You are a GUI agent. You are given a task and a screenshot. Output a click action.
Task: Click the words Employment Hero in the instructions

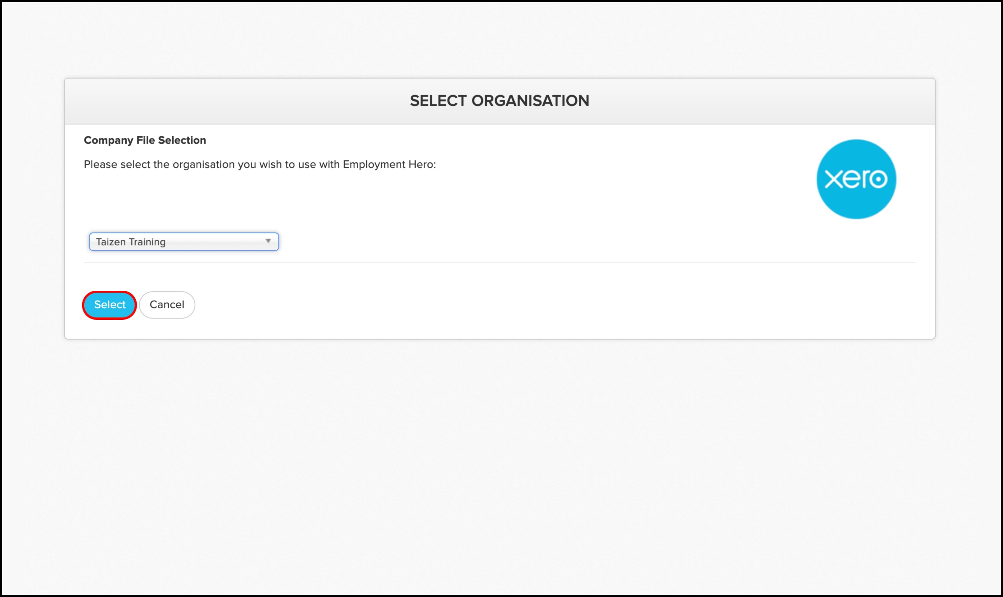[388, 164]
